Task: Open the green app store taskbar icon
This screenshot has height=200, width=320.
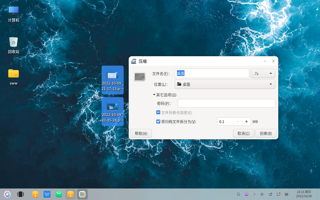Action: pos(59,194)
